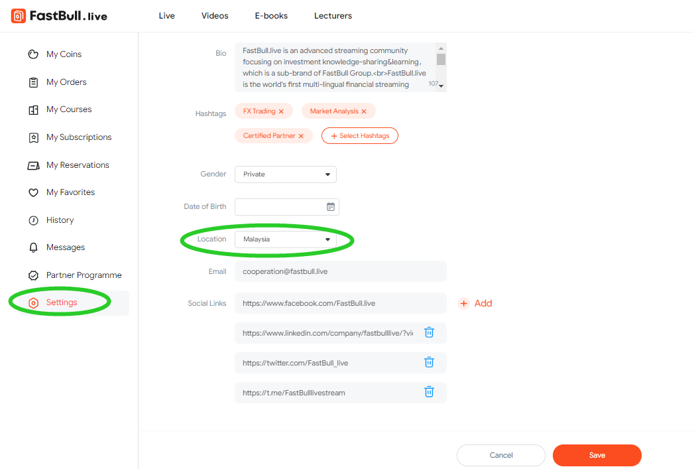Go to My Orders

[66, 82]
